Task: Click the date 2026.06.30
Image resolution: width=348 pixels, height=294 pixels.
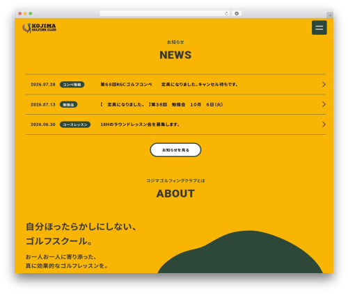Action: point(43,124)
